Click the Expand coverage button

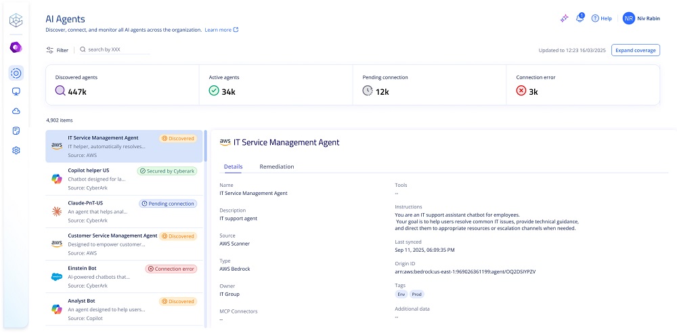pos(635,50)
